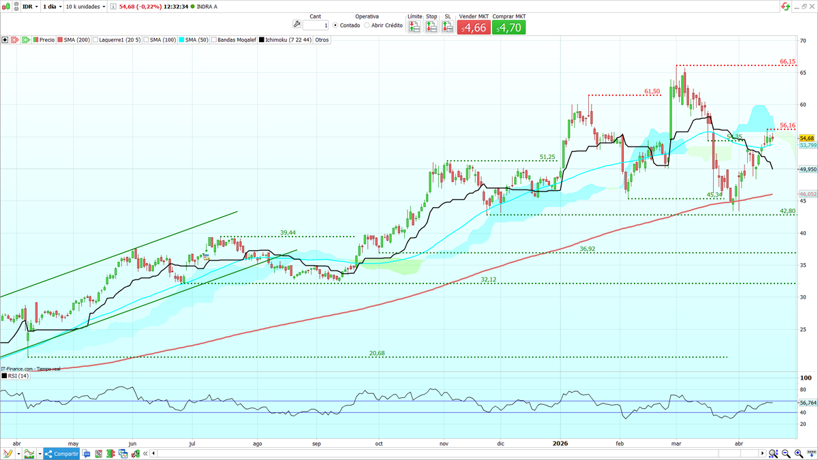This screenshot has width=818, height=460.
Task: Click the zoom with range magnifier icon
Action: pos(774,453)
